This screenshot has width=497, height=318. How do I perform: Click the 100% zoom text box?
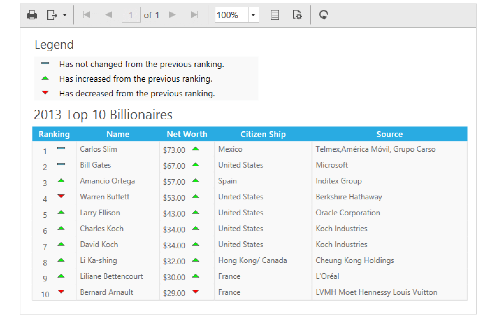click(x=231, y=15)
